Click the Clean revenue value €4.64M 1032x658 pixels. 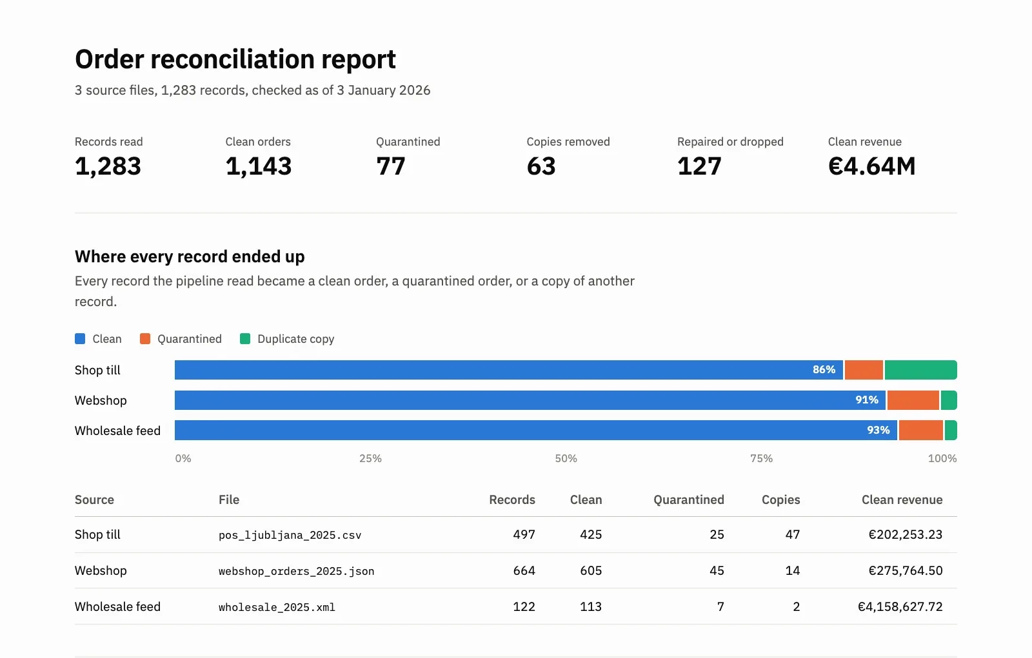pos(872,166)
